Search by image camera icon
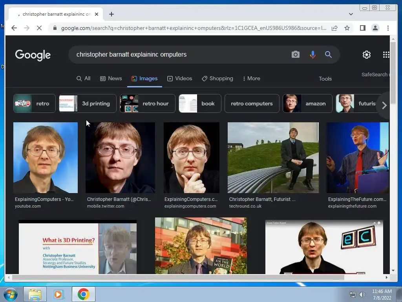 tap(295, 54)
